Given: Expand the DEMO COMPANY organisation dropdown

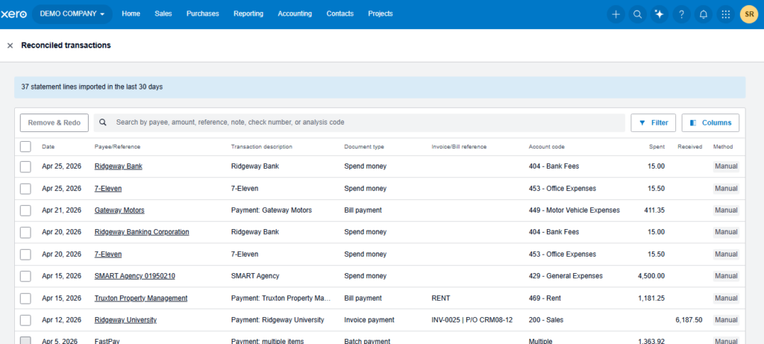Looking at the screenshot, I should [x=72, y=14].
